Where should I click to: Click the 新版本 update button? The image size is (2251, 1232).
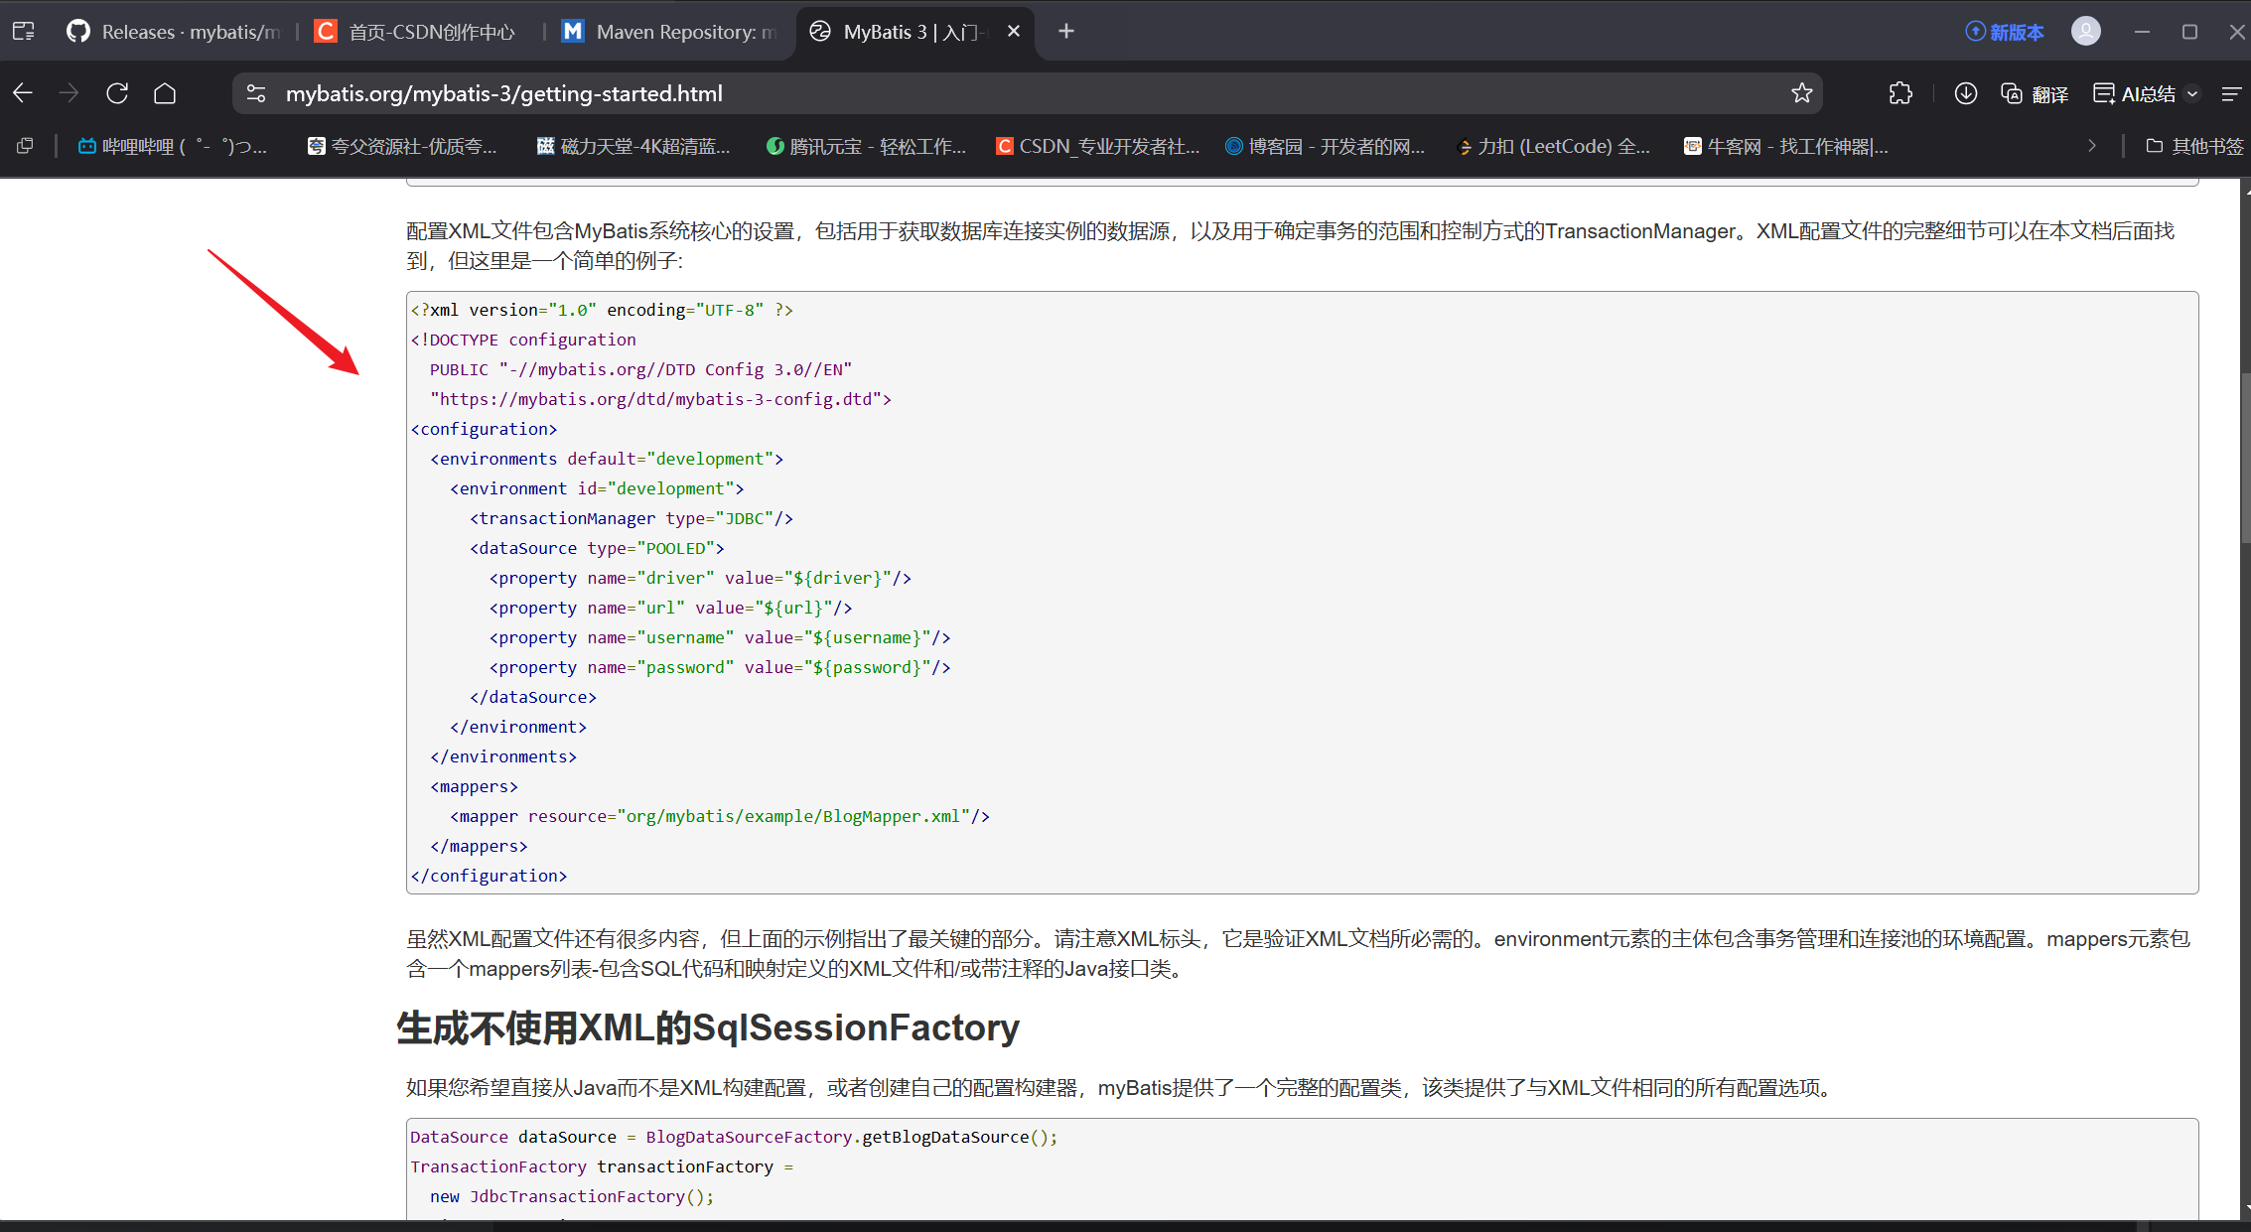[x=2005, y=32]
